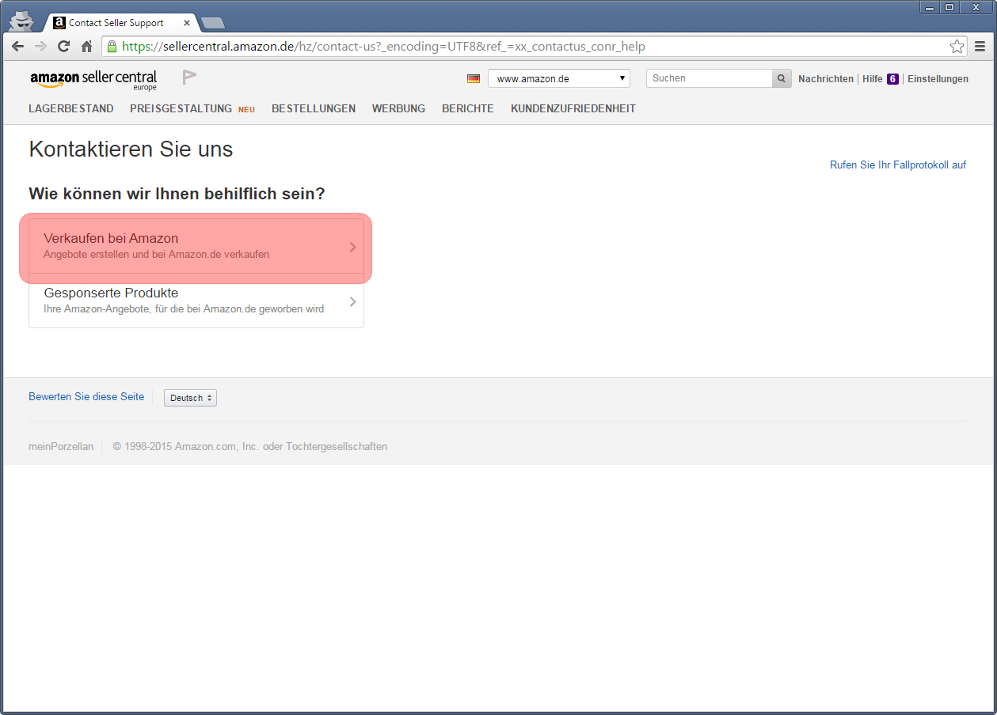
Task: Maximize the browser window
Action: [950, 6]
